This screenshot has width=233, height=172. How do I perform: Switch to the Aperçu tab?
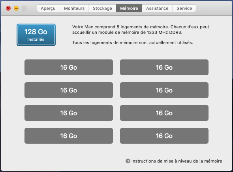[48, 8]
